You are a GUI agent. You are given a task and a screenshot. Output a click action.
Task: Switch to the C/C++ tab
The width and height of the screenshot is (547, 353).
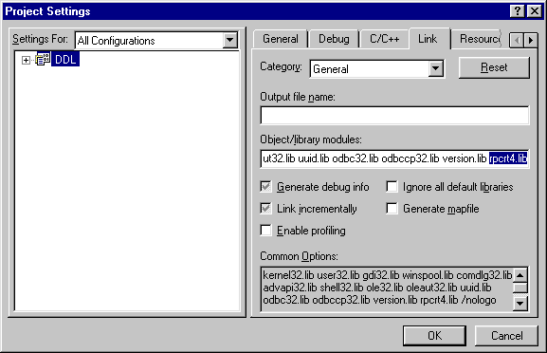(x=385, y=39)
